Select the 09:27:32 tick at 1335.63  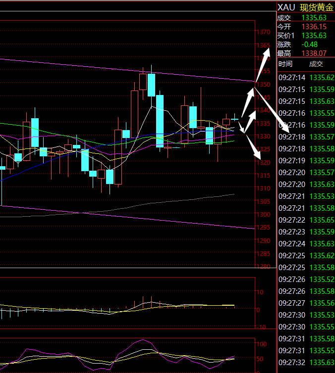[306, 363]
